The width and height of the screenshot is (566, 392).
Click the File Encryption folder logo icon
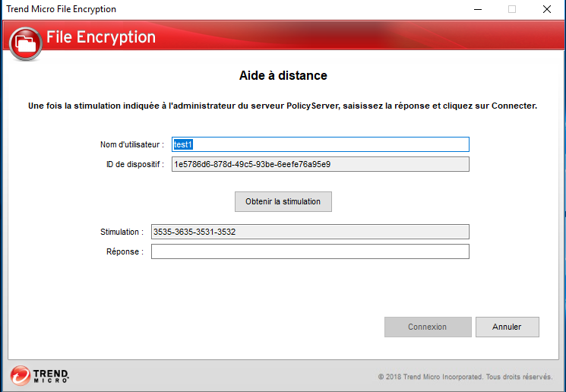pyautogui.click(x=27, y=43)
